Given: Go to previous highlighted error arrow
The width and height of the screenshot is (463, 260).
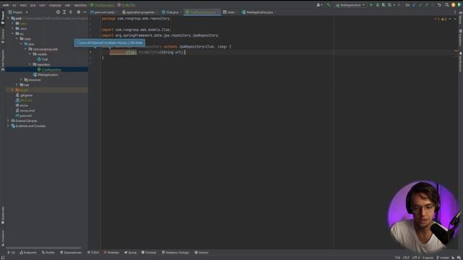Looking at the screenshot, I should pyautogui.click(x=450, y=19).
